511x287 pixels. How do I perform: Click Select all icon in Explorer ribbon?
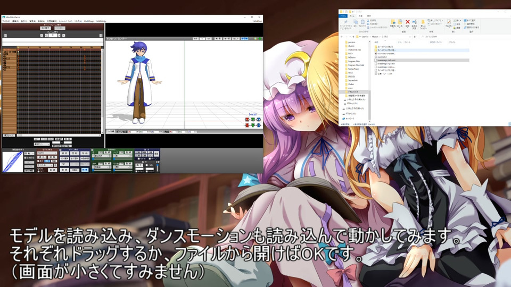(x=466, y=21)
